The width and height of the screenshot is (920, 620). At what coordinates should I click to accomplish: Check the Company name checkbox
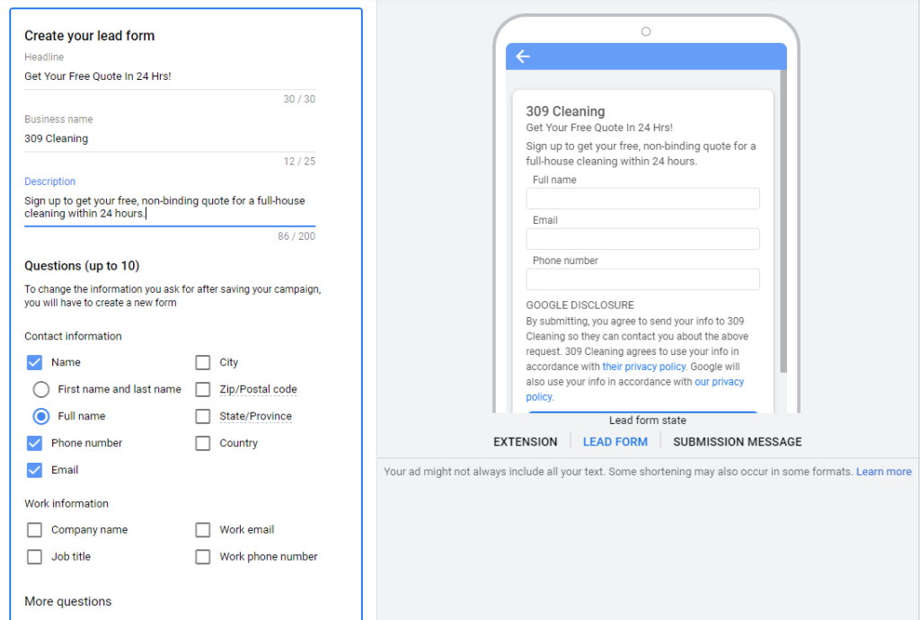click(x=35, y=529)
